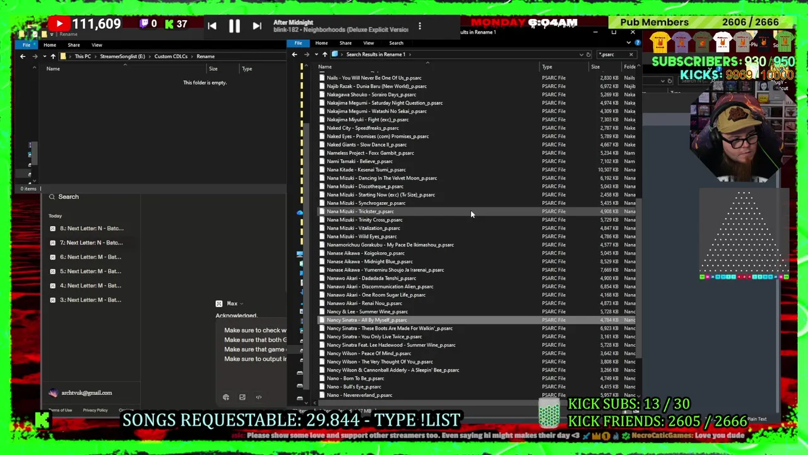Expand recent locations dropdown in Search Results
Viewport: 808px width, 455px height.
click(x=316, y=54)
